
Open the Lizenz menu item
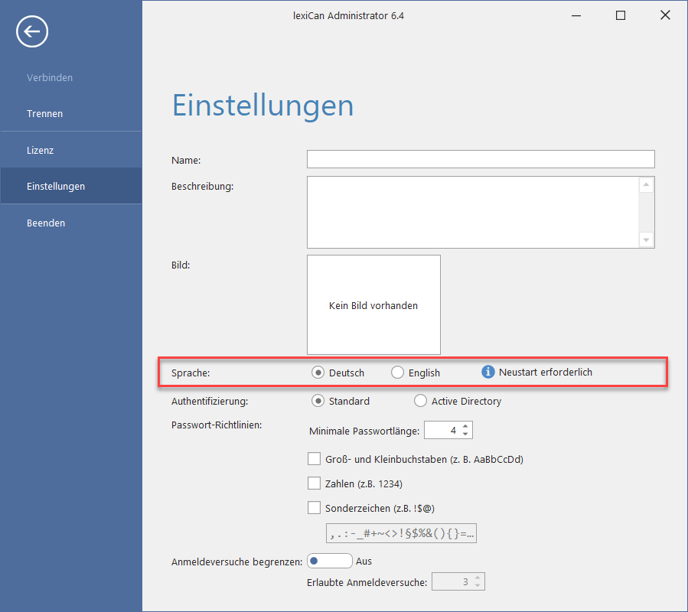coord(40,150)
